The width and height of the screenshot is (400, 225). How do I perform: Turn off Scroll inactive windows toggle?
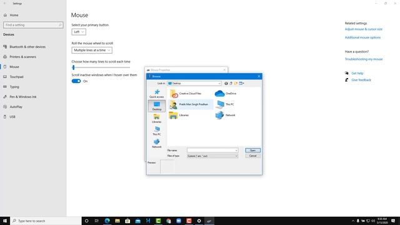(76, 81)
